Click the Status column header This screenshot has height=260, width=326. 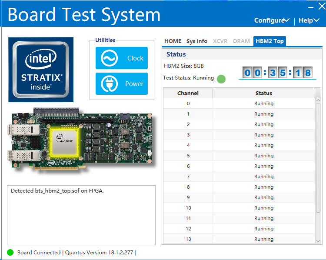264,93
